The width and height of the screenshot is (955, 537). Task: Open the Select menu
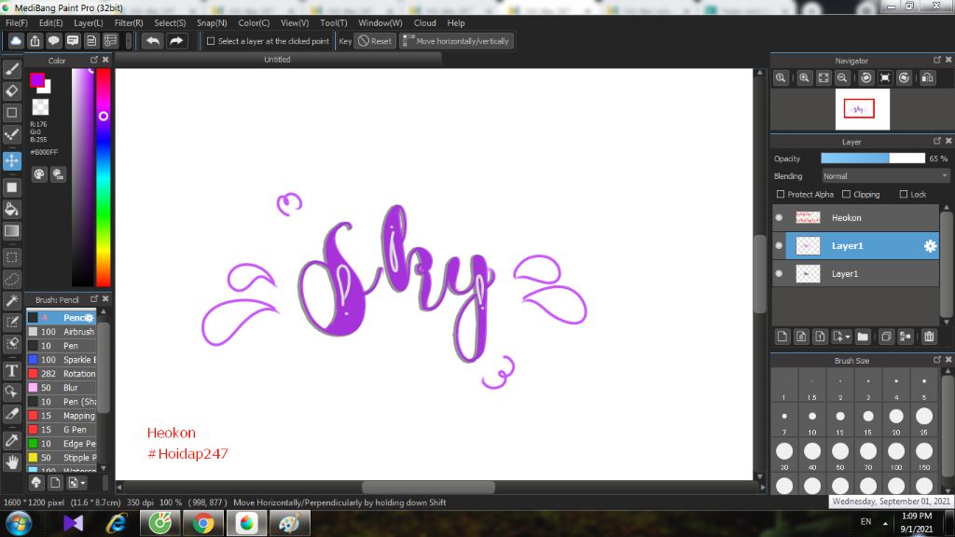click(170, 22)
